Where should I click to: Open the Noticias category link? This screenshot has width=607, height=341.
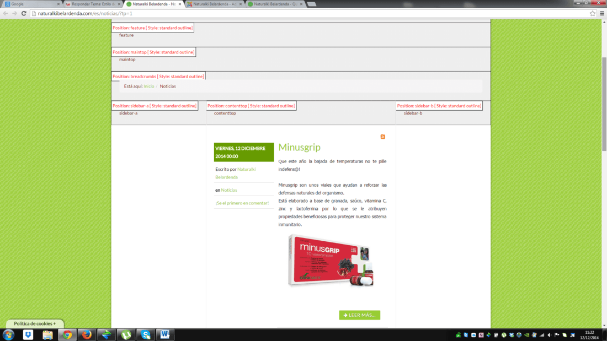(x=229, y=190)
